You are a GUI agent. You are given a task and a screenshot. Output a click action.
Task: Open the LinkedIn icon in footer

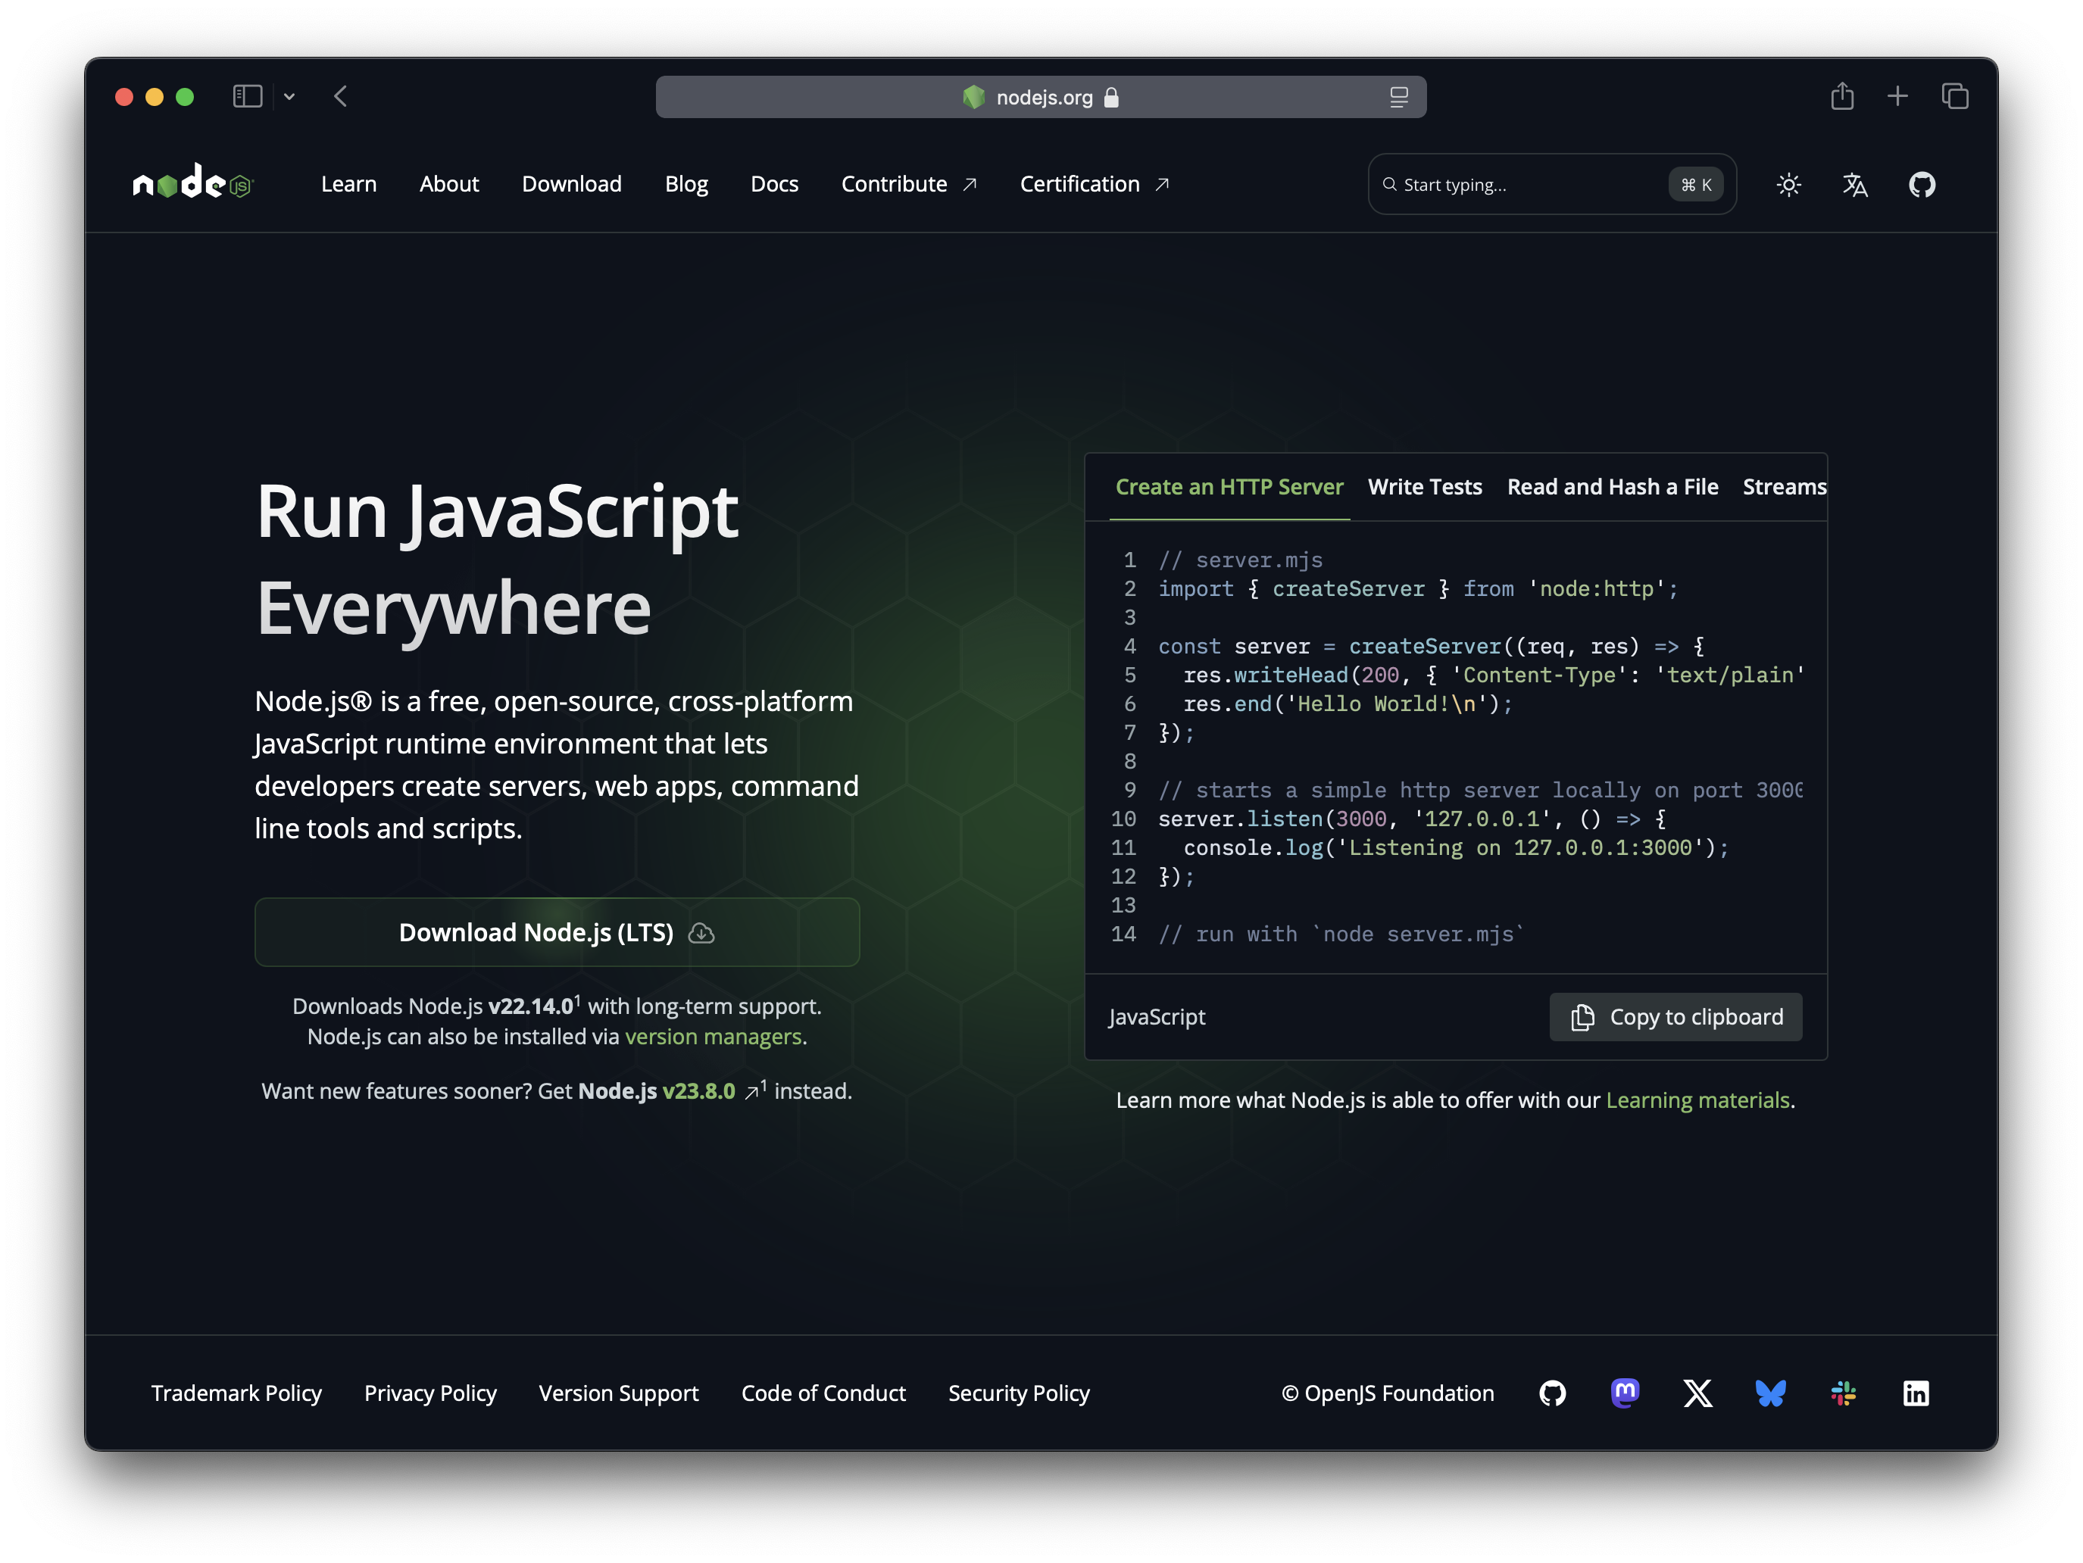click(1916, 1393)
